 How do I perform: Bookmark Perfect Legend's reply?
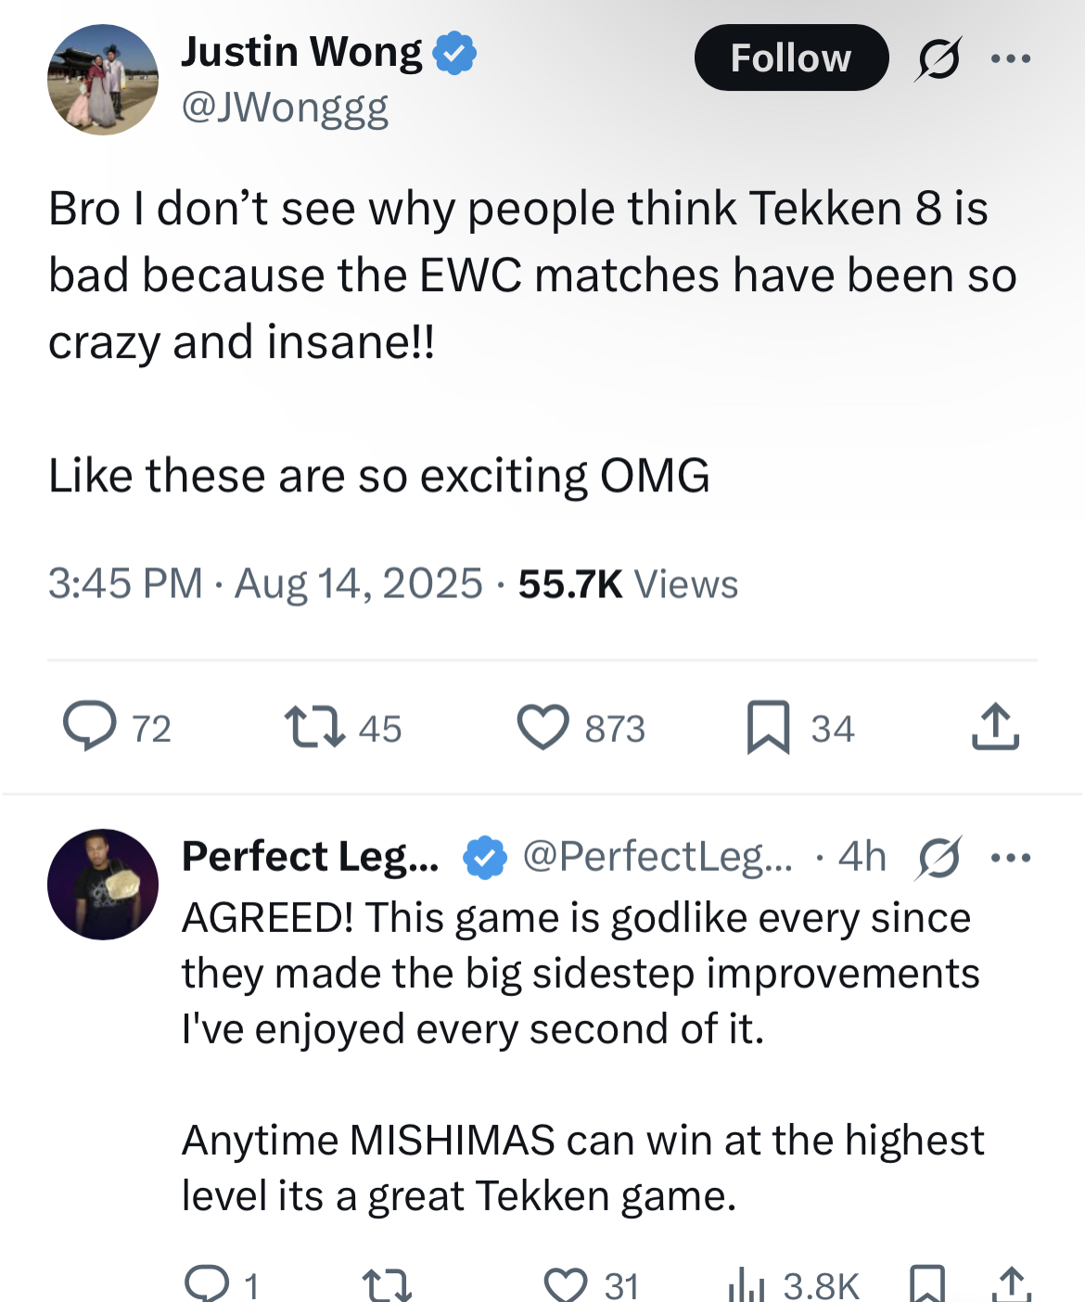click(927, 1284)
